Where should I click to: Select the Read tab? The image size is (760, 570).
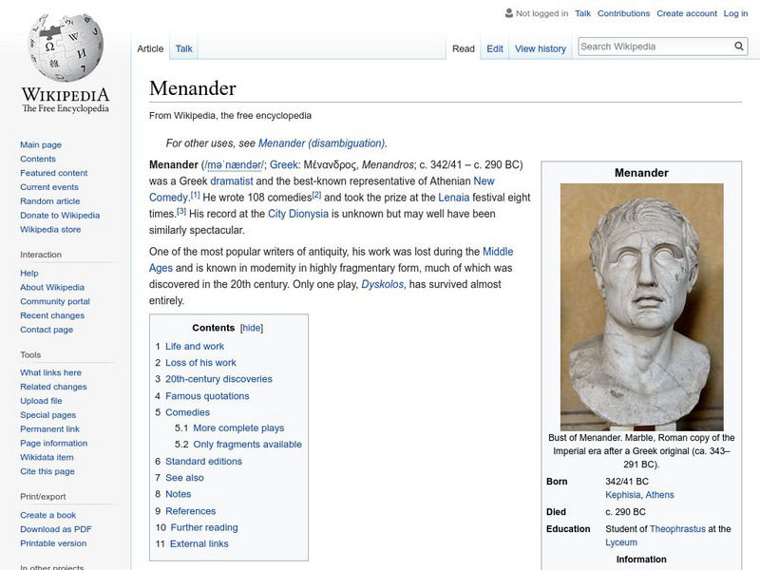click(464, 49)
